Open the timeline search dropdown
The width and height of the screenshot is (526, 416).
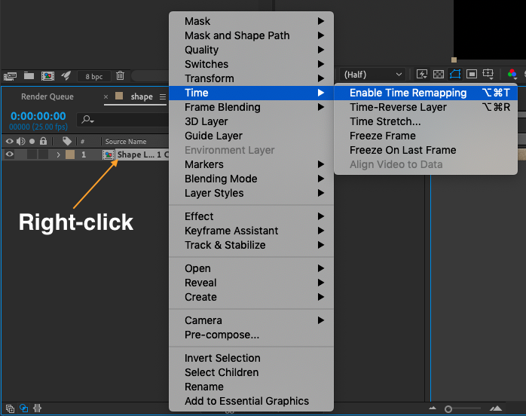click(x=89, y=119)
